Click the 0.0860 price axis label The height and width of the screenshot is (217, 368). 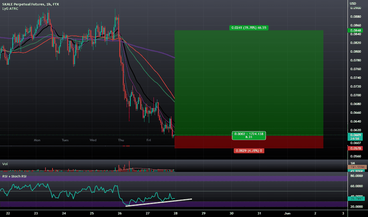point(355,25)
